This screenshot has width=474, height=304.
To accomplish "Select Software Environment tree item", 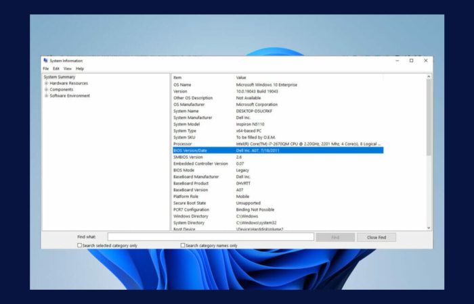I will [x=70, y=96].
